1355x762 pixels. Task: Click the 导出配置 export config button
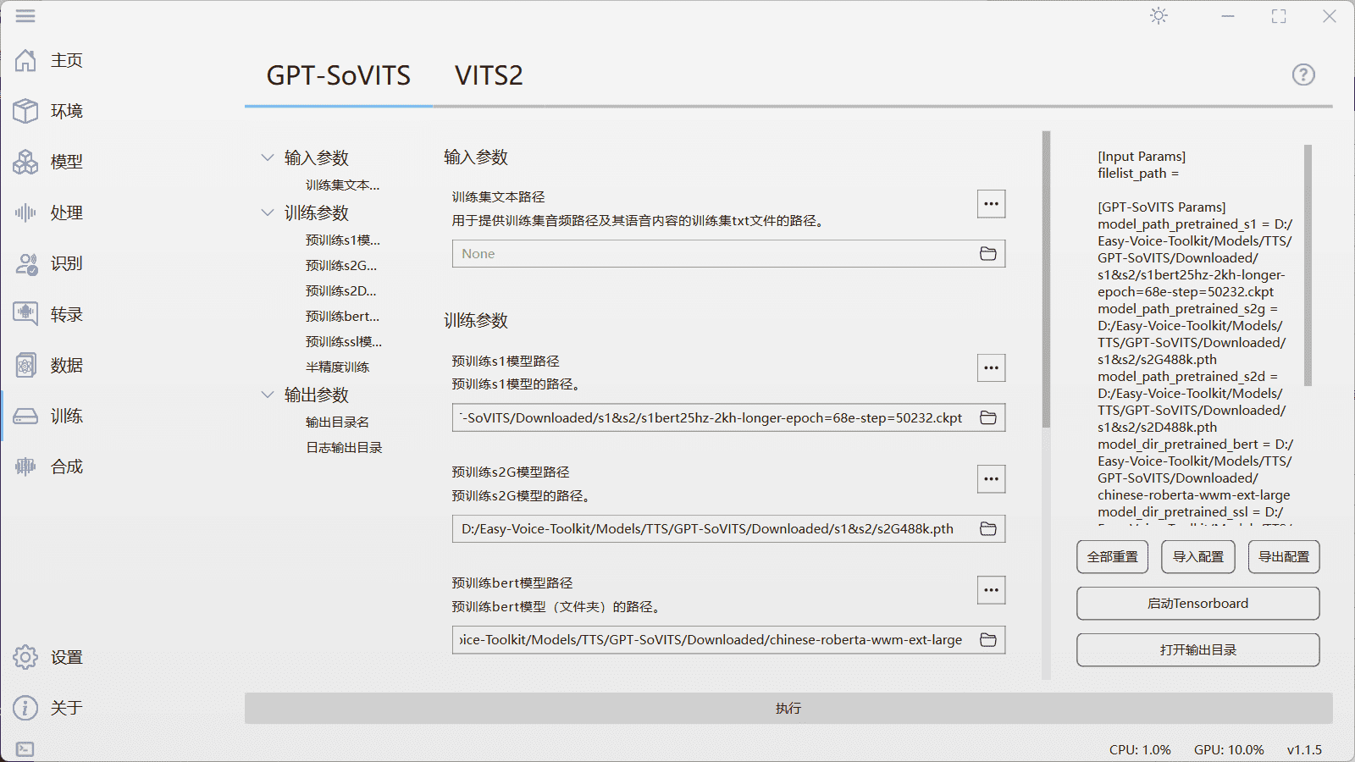click(1284, 556)
